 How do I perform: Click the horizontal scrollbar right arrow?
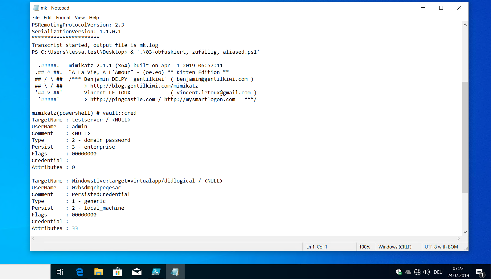(459, 239)
